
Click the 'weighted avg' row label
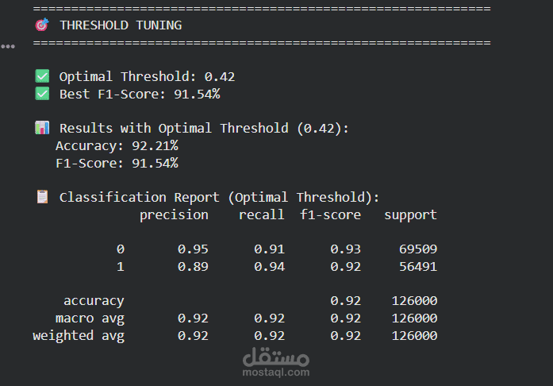coord(79,336)
